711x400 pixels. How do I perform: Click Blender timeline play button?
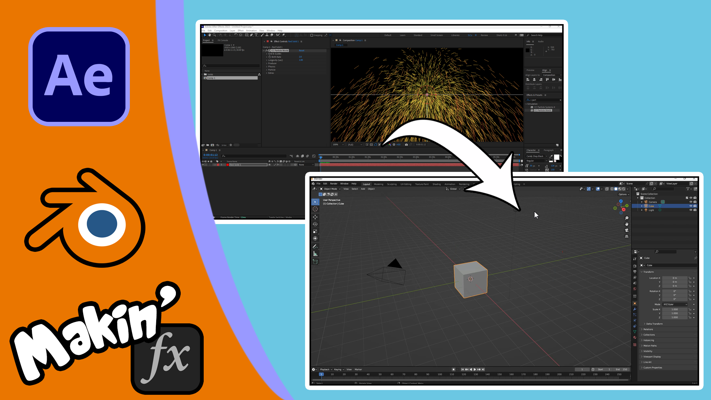tap(475, 369)
